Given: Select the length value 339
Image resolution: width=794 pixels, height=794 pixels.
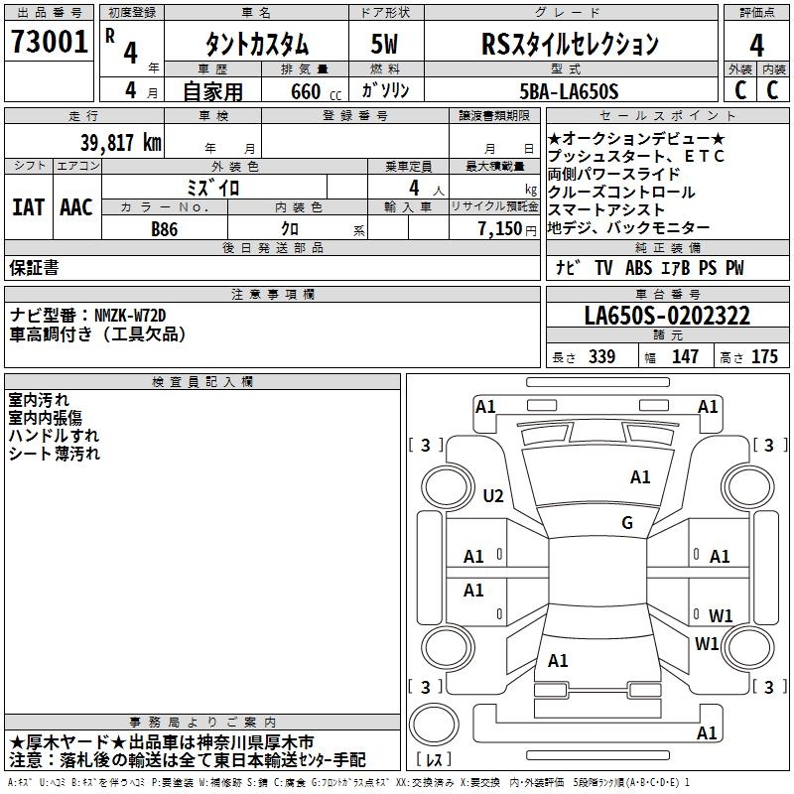Looking at the screenshot, I should [602, 357].
